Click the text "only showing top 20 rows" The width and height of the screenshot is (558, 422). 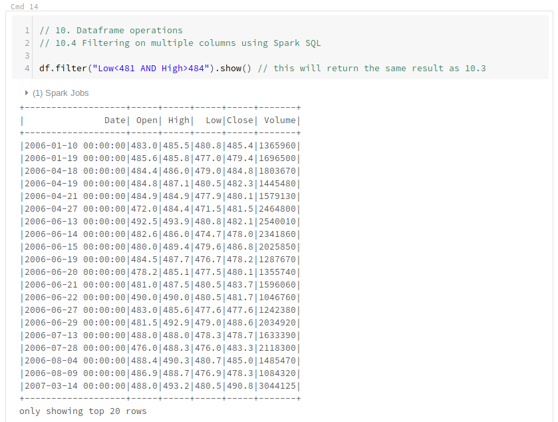pyautogui.click(x=81, y=411)
